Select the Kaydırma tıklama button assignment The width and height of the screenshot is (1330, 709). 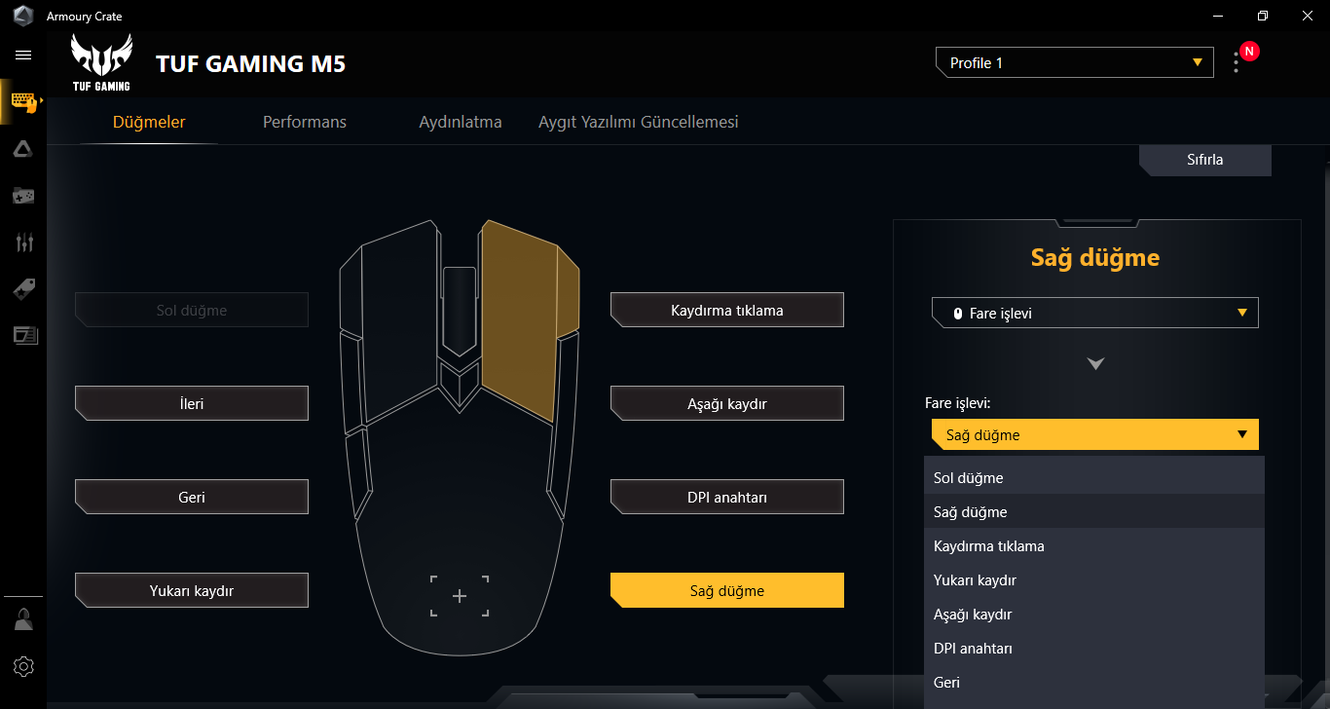point(727,310)
